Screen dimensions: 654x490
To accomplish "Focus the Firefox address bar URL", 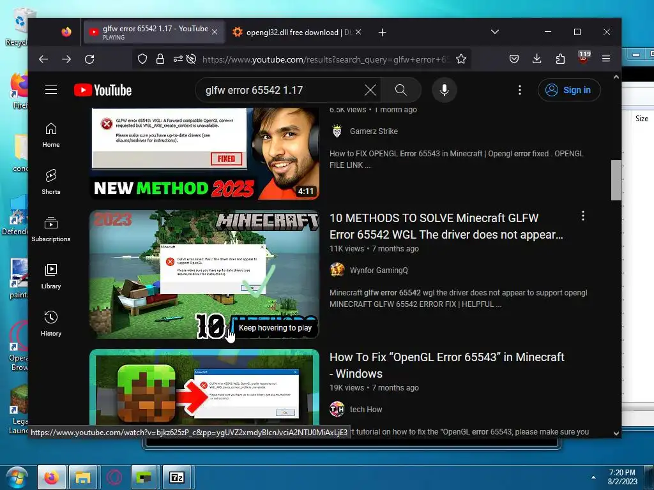I will tap(325, 59).
